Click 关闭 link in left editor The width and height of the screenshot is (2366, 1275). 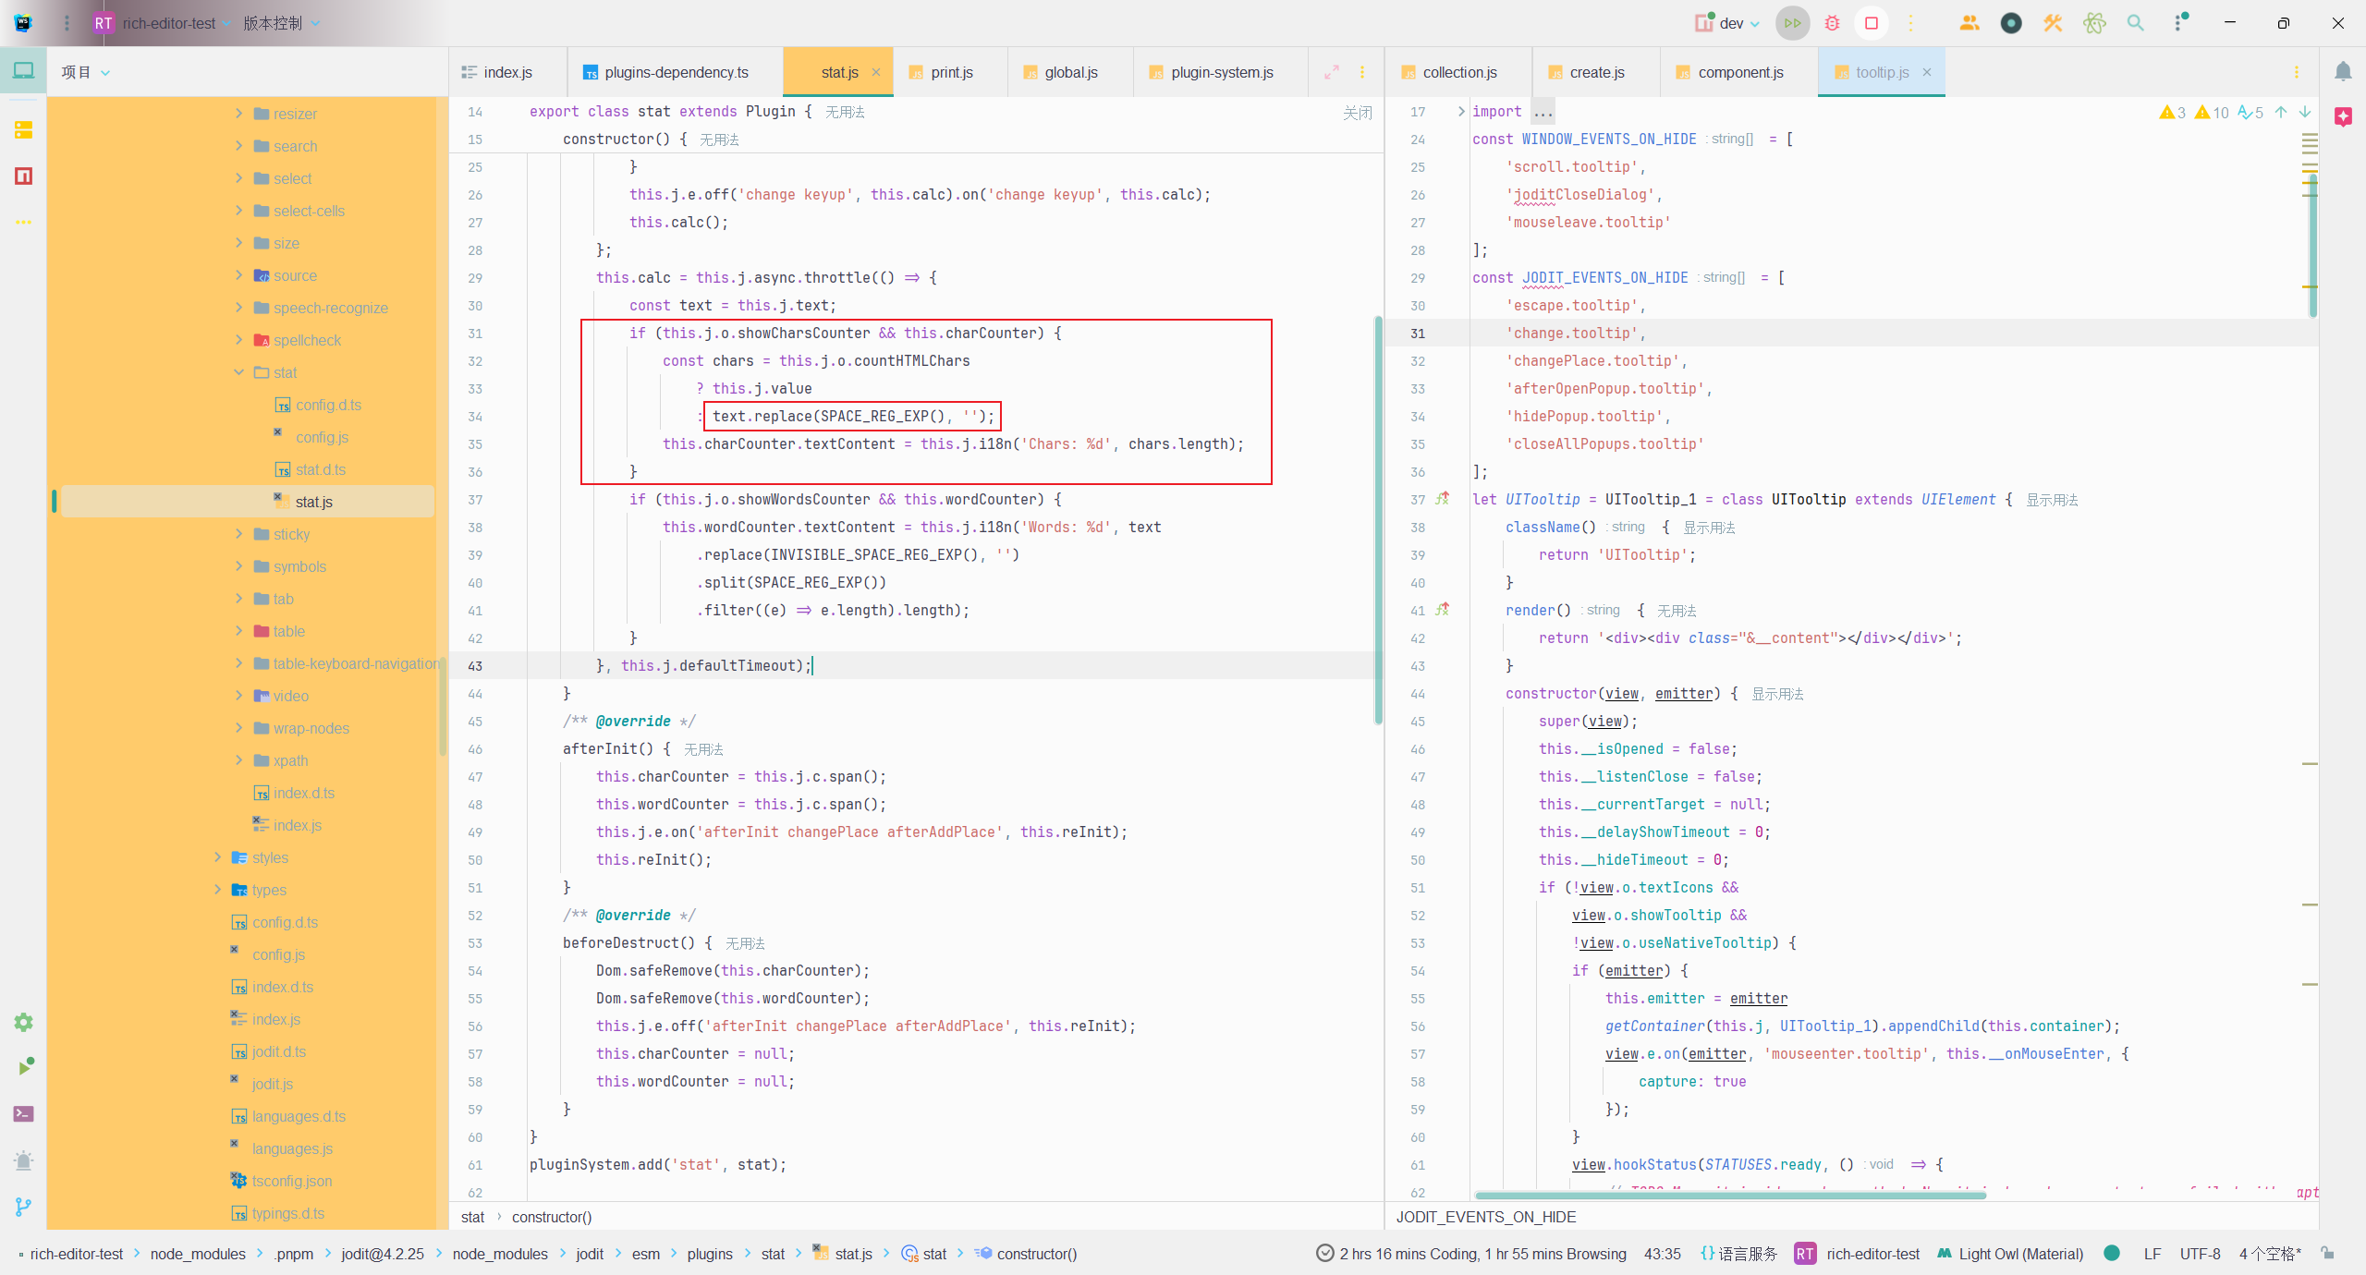coord(1357,113)
